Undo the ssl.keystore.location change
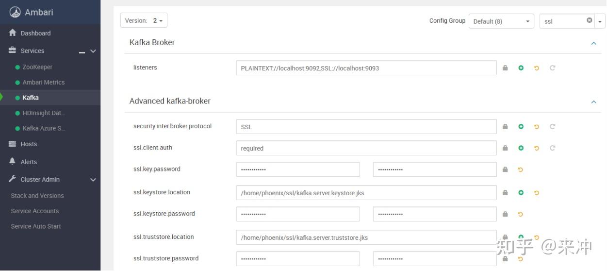Viewport: 607px width, 271px height. [x=537, y=193]
